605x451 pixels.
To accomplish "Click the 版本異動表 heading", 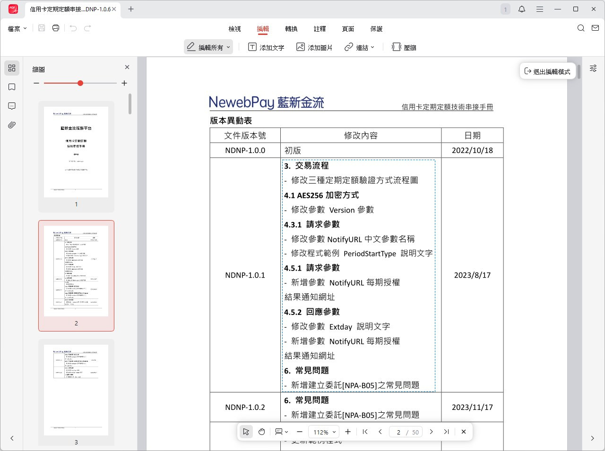I will pyautogui.click(x=231, y=121).
